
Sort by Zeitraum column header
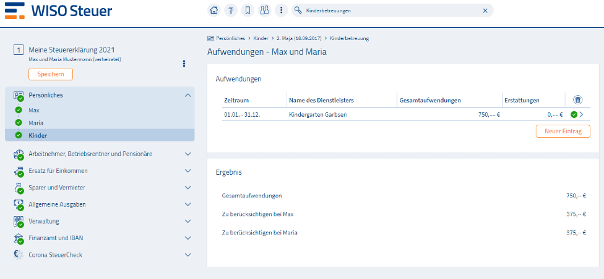(x=236, y=100)
